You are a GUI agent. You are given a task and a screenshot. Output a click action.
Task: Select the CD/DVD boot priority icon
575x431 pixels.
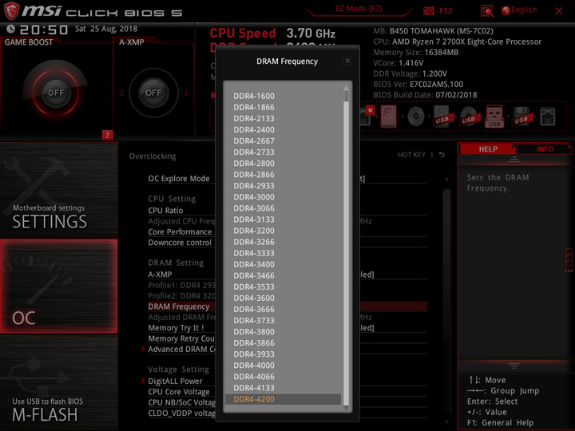(x=416, y=117)
